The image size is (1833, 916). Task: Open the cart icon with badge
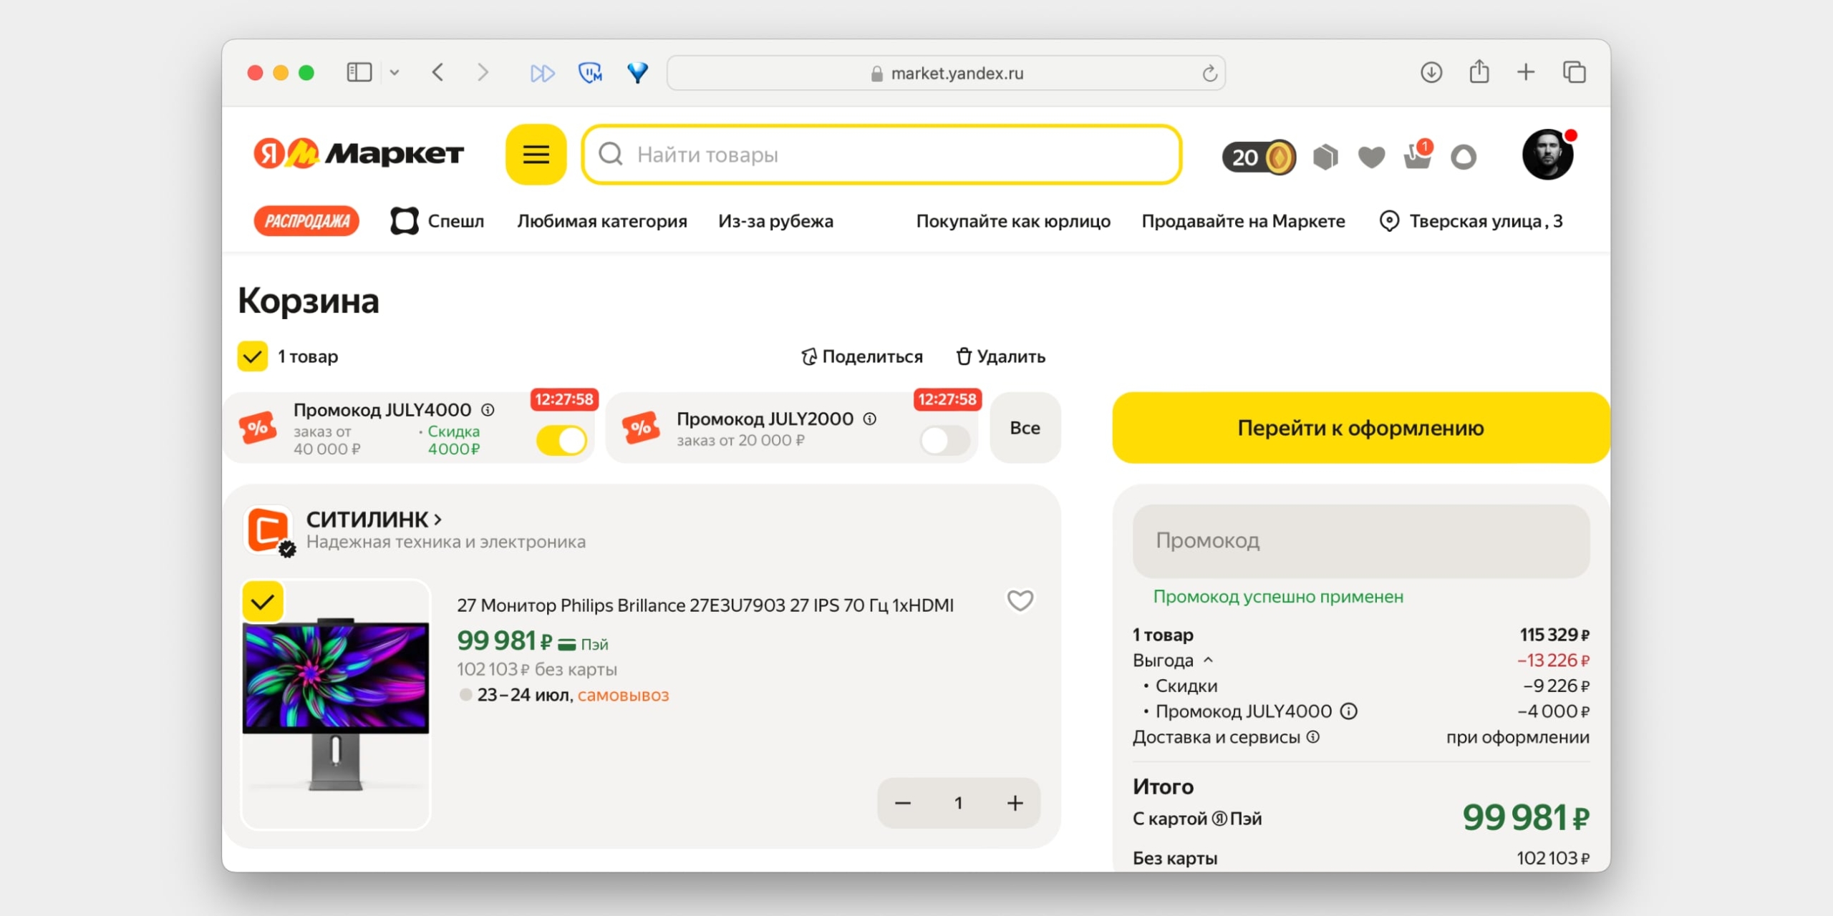[1418, 155]
